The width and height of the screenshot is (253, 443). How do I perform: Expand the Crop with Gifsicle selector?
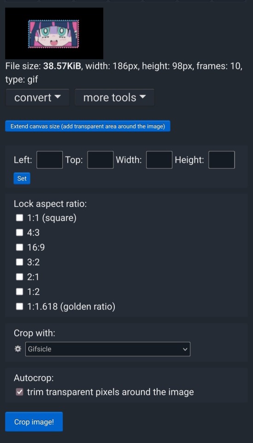coord(108,349)
